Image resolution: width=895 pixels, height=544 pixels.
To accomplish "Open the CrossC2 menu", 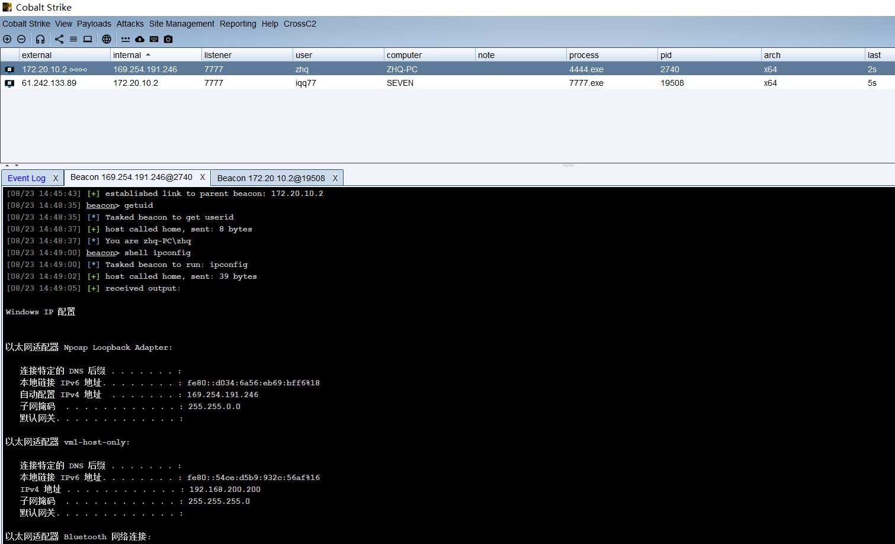I will (300, 24).
